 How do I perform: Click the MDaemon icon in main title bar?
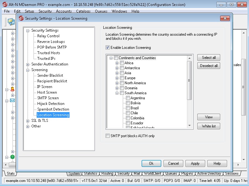pyautogui.click(x=5, y=4)
